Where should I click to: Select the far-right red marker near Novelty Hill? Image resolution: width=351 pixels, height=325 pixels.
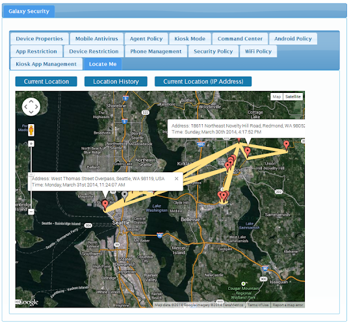click(286, 145)
